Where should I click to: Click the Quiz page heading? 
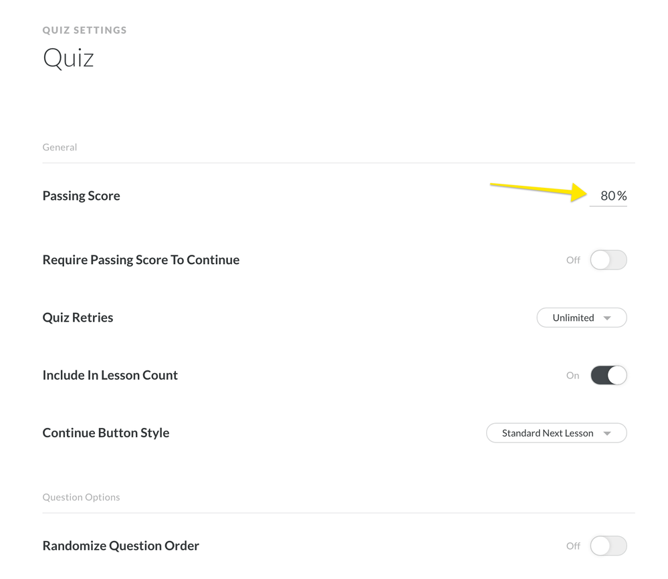(x=68, y=58)
